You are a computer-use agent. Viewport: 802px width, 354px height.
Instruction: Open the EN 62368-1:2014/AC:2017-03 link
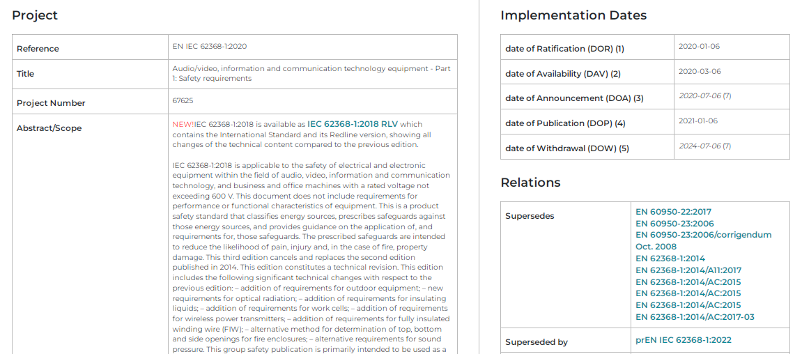[695, 317]
